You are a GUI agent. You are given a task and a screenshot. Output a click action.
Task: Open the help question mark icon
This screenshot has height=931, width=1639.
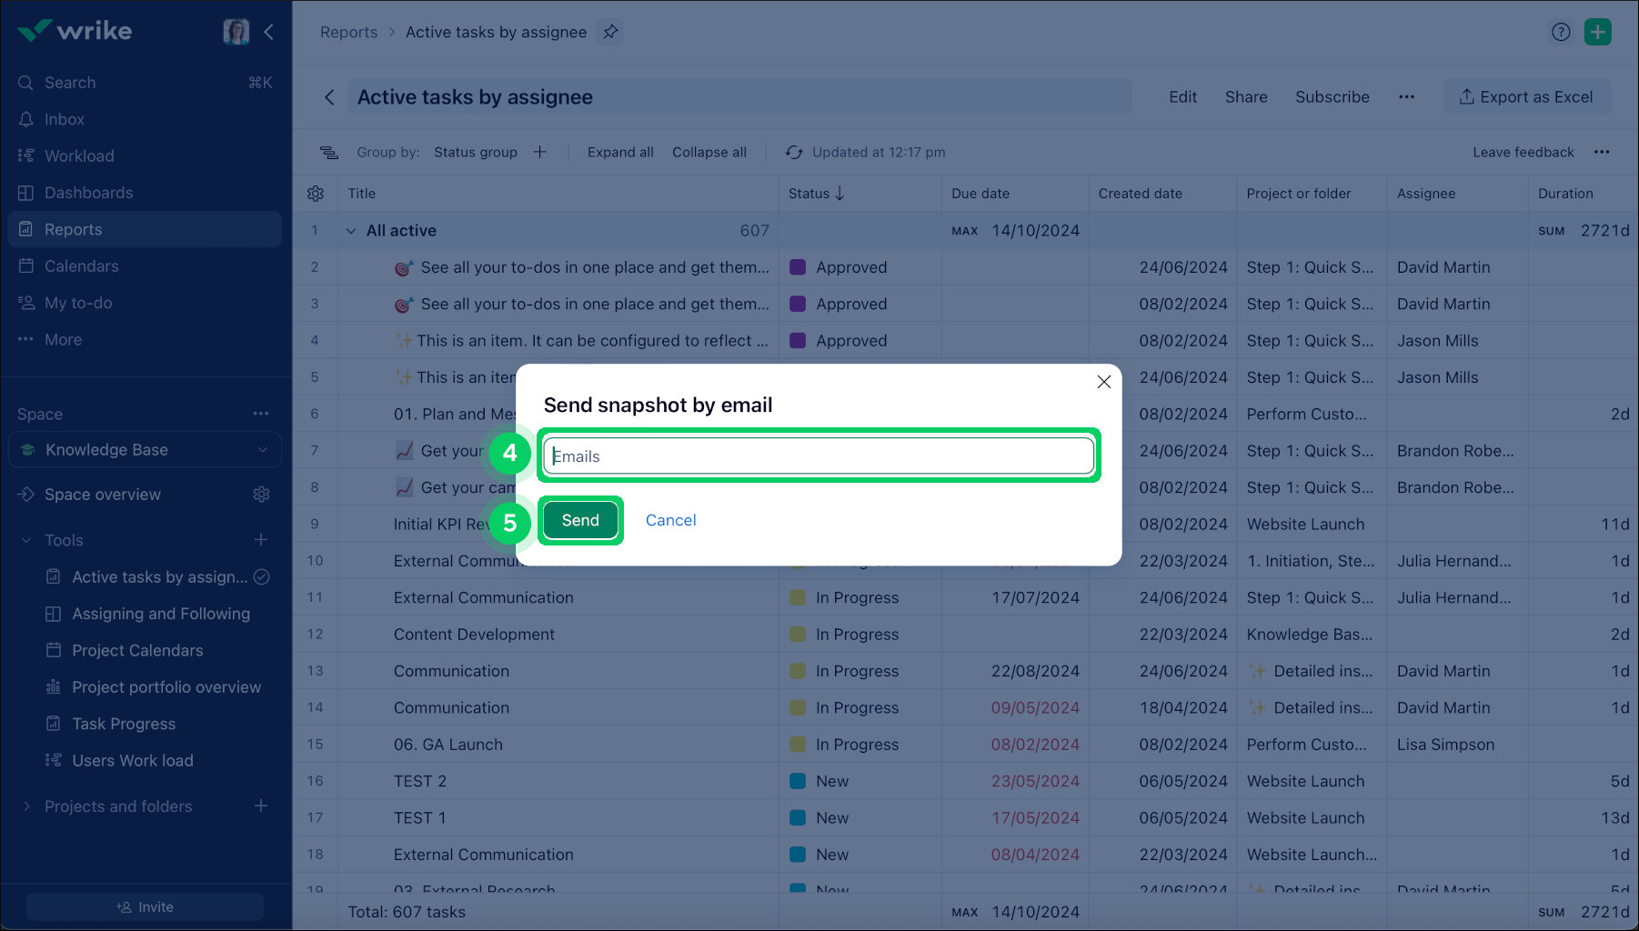coord(1561,32)
